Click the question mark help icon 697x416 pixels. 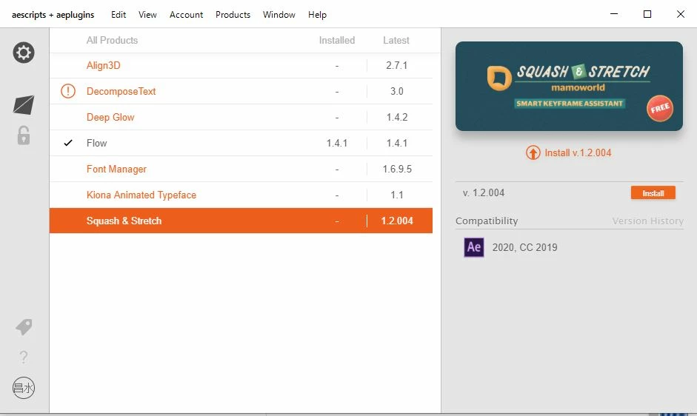tap(24, 357)
